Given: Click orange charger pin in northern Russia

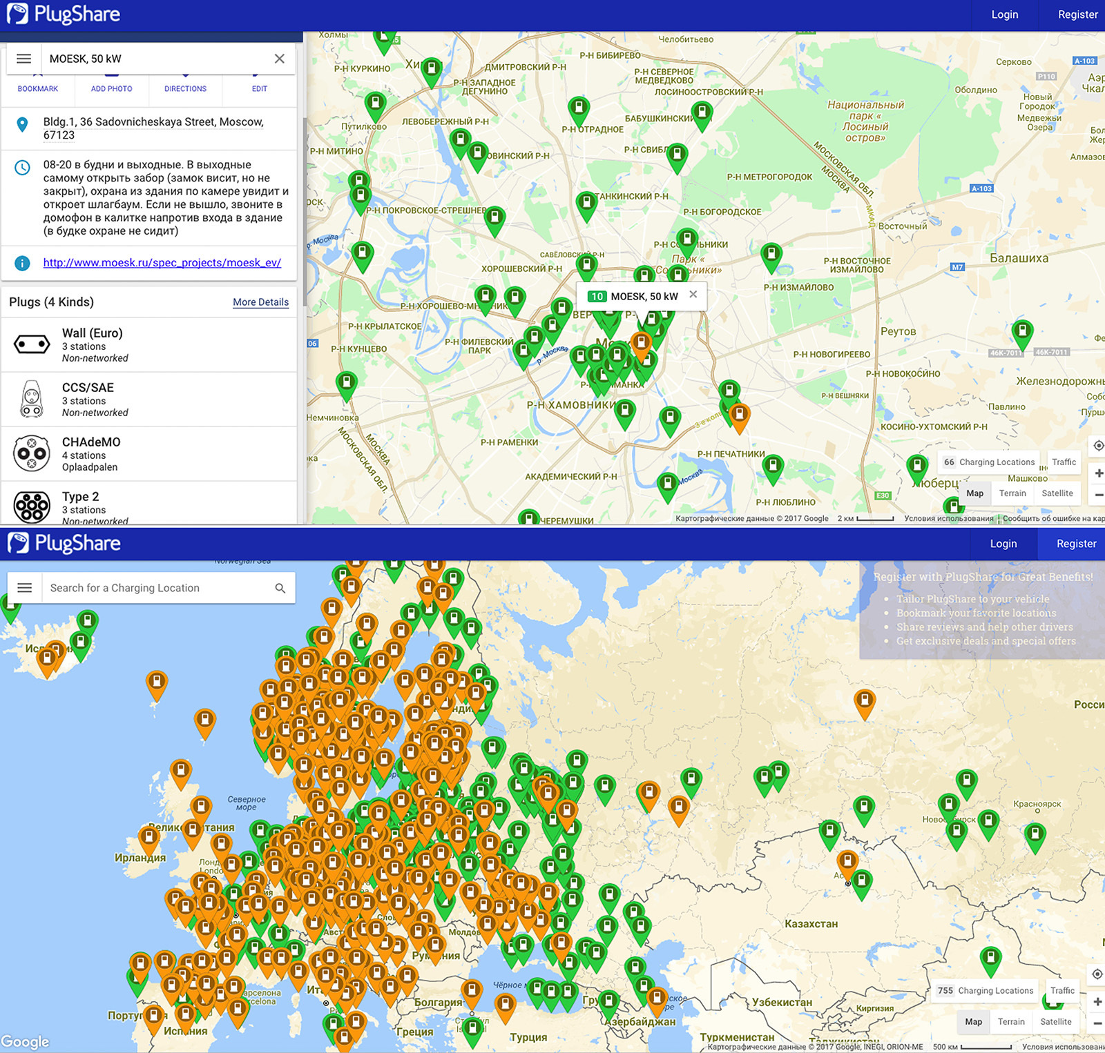Looking at the screenshot, I should tap(865, 704).
